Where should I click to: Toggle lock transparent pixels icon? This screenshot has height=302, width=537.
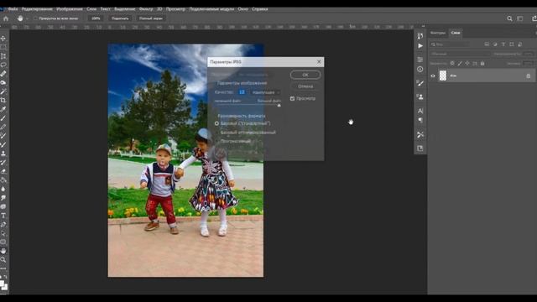pos(452,64)
